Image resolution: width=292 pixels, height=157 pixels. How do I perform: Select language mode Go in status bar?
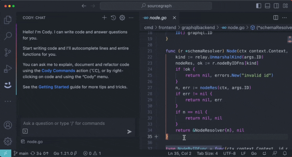[254, 153]
